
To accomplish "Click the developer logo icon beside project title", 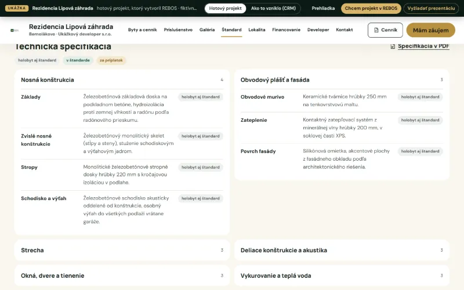I will pos(14,30).
